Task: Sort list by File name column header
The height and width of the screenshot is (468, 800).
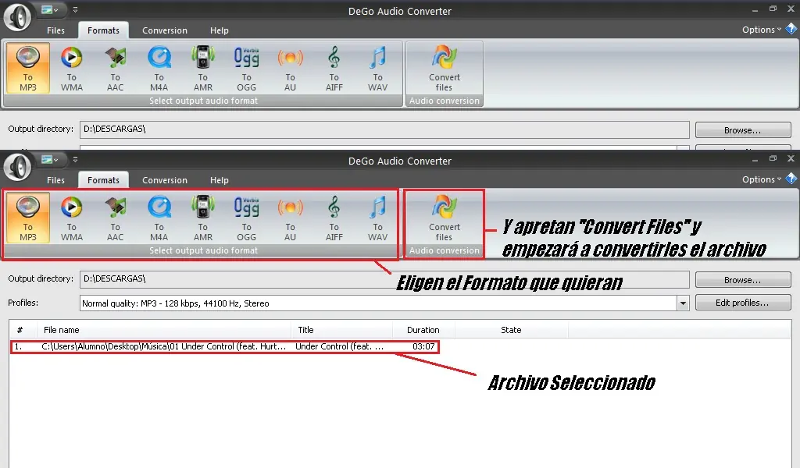Action: click(163, 330)
